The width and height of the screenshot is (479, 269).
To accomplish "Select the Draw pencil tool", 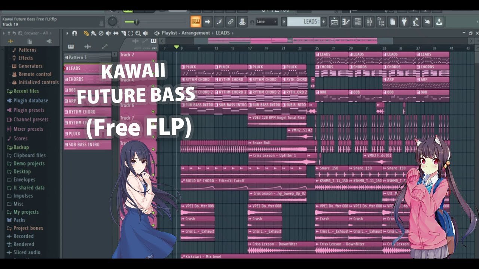I will (86, 33).
